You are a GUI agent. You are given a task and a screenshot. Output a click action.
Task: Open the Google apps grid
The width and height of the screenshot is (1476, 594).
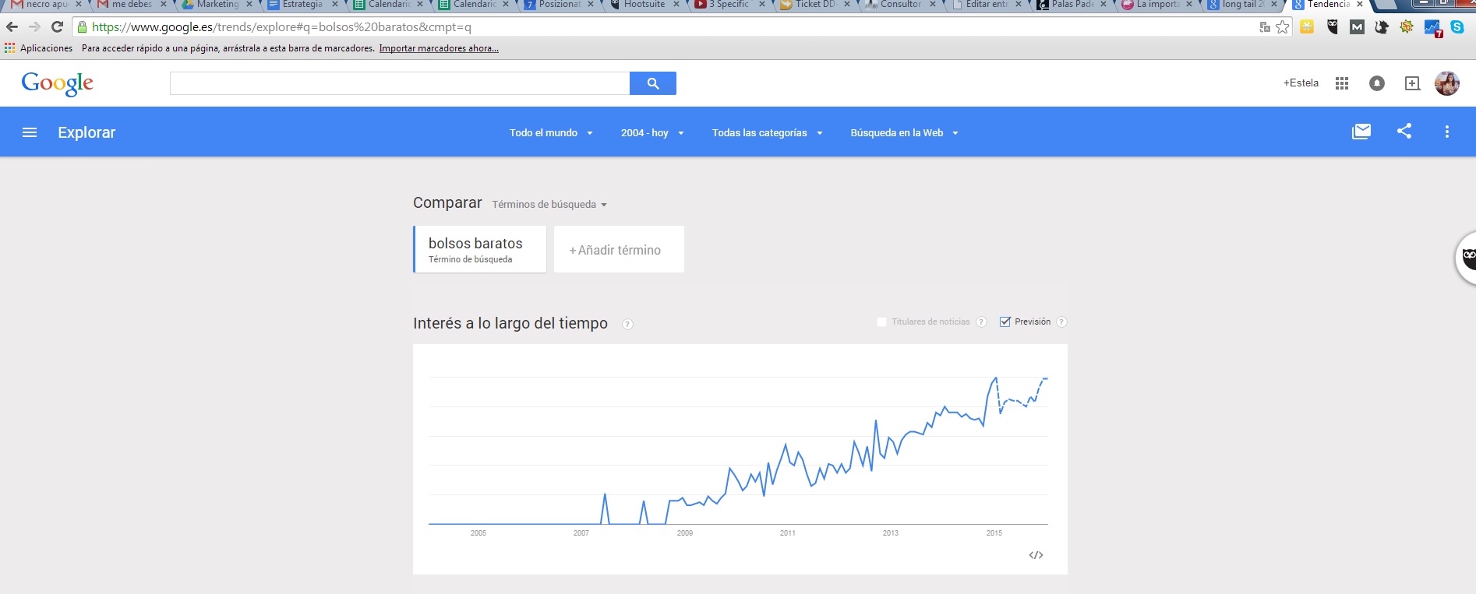(x=1341, y=83)
